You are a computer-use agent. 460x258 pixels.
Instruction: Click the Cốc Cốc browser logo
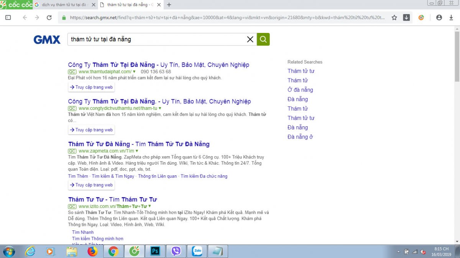[x=16, y=5]
